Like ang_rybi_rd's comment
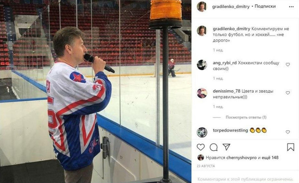 click(x=288, y=65)
